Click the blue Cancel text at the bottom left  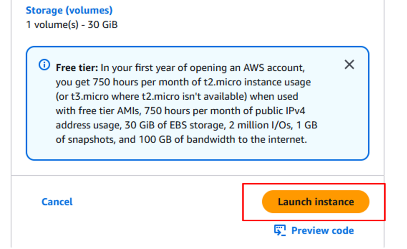point(57,202)
